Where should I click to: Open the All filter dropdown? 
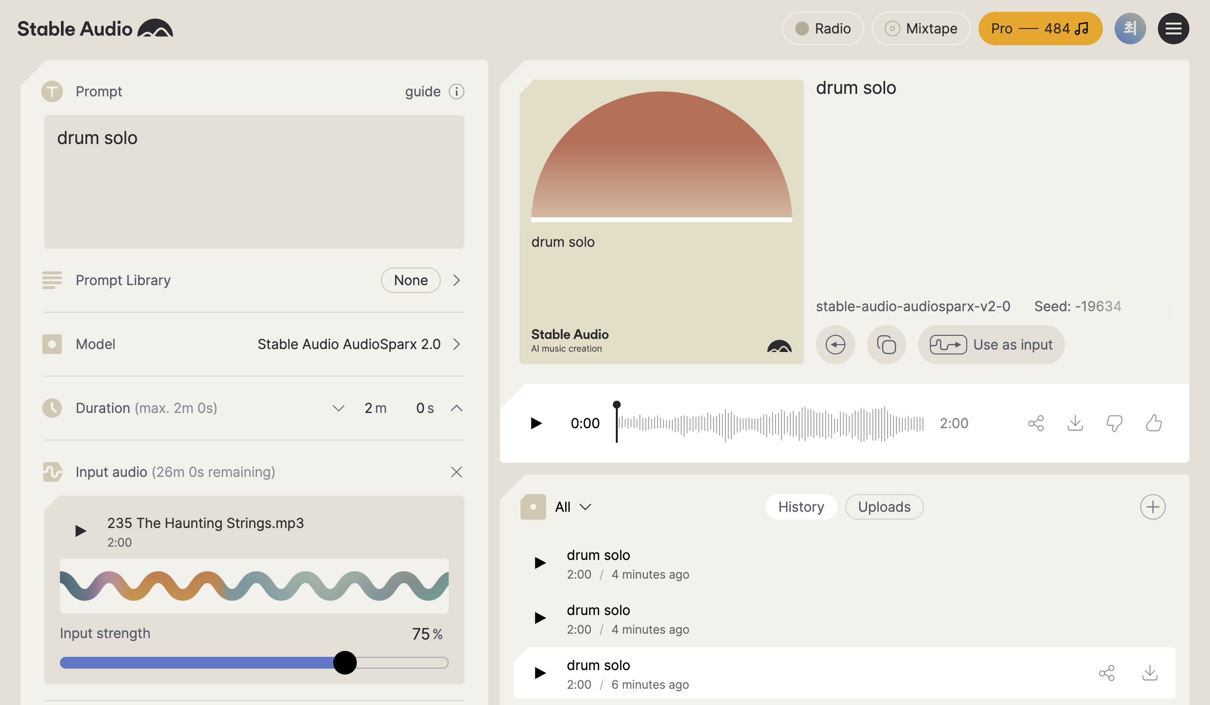pos(573,507)
